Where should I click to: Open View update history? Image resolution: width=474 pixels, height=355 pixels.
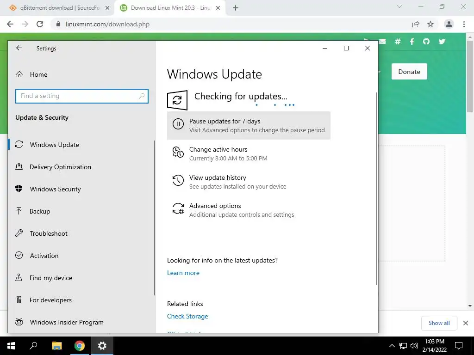pos(249,182)
